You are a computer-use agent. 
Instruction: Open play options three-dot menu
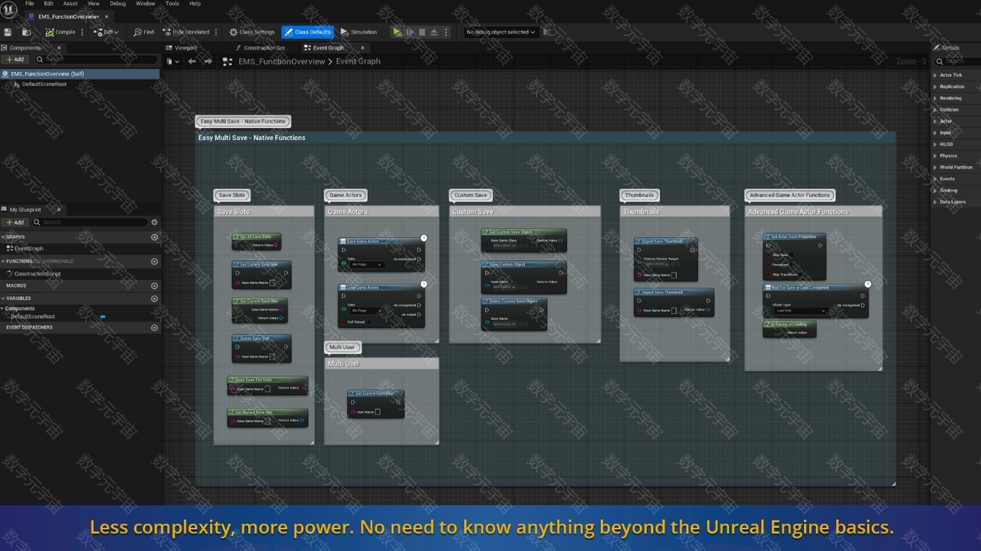[447, 32]
